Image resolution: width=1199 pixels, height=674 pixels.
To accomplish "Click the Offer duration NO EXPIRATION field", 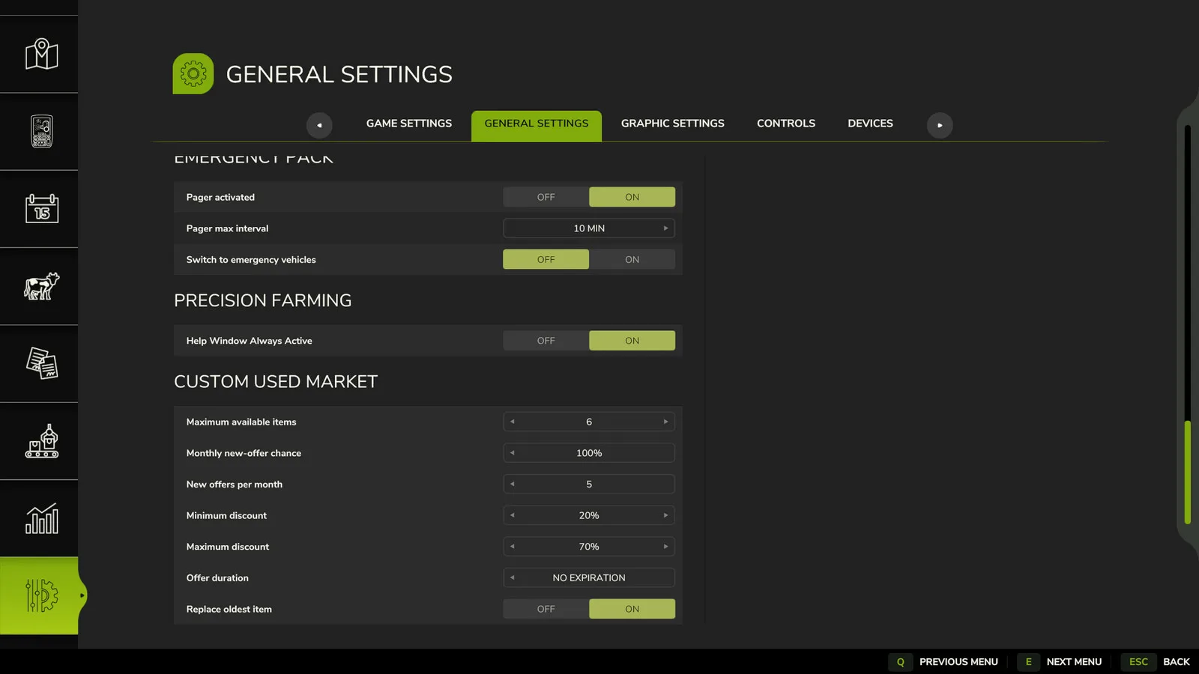I will tap(589, 577).
